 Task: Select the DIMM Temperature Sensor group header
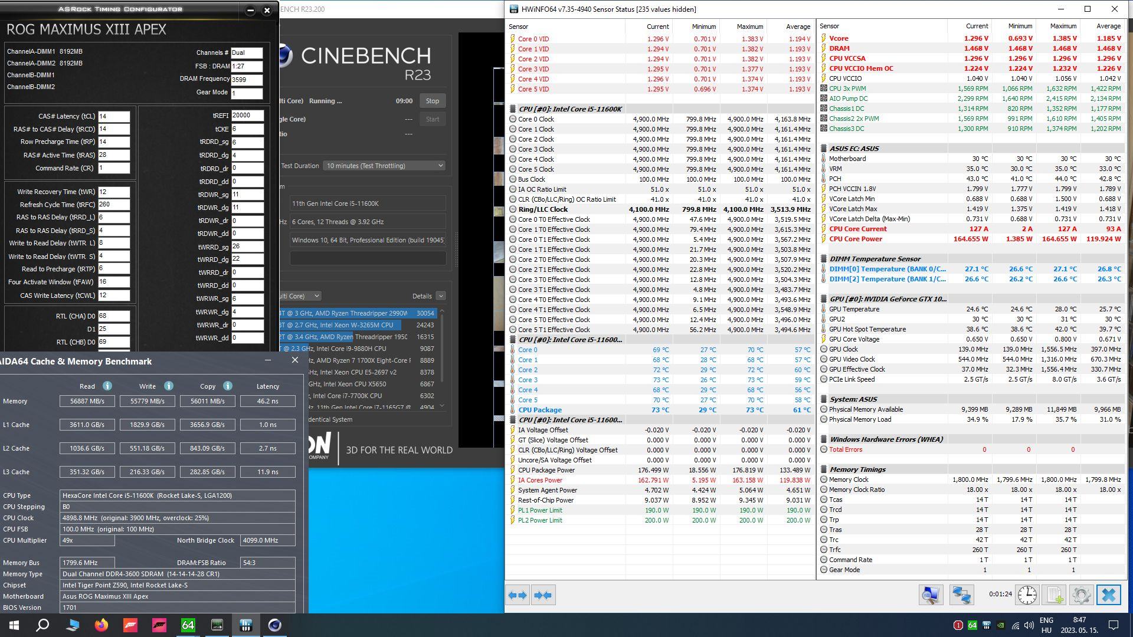click(875, 259)
